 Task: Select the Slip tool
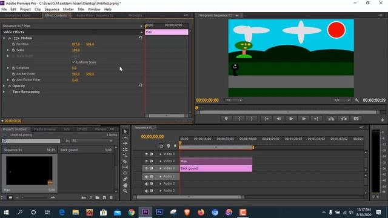point(125,167)
